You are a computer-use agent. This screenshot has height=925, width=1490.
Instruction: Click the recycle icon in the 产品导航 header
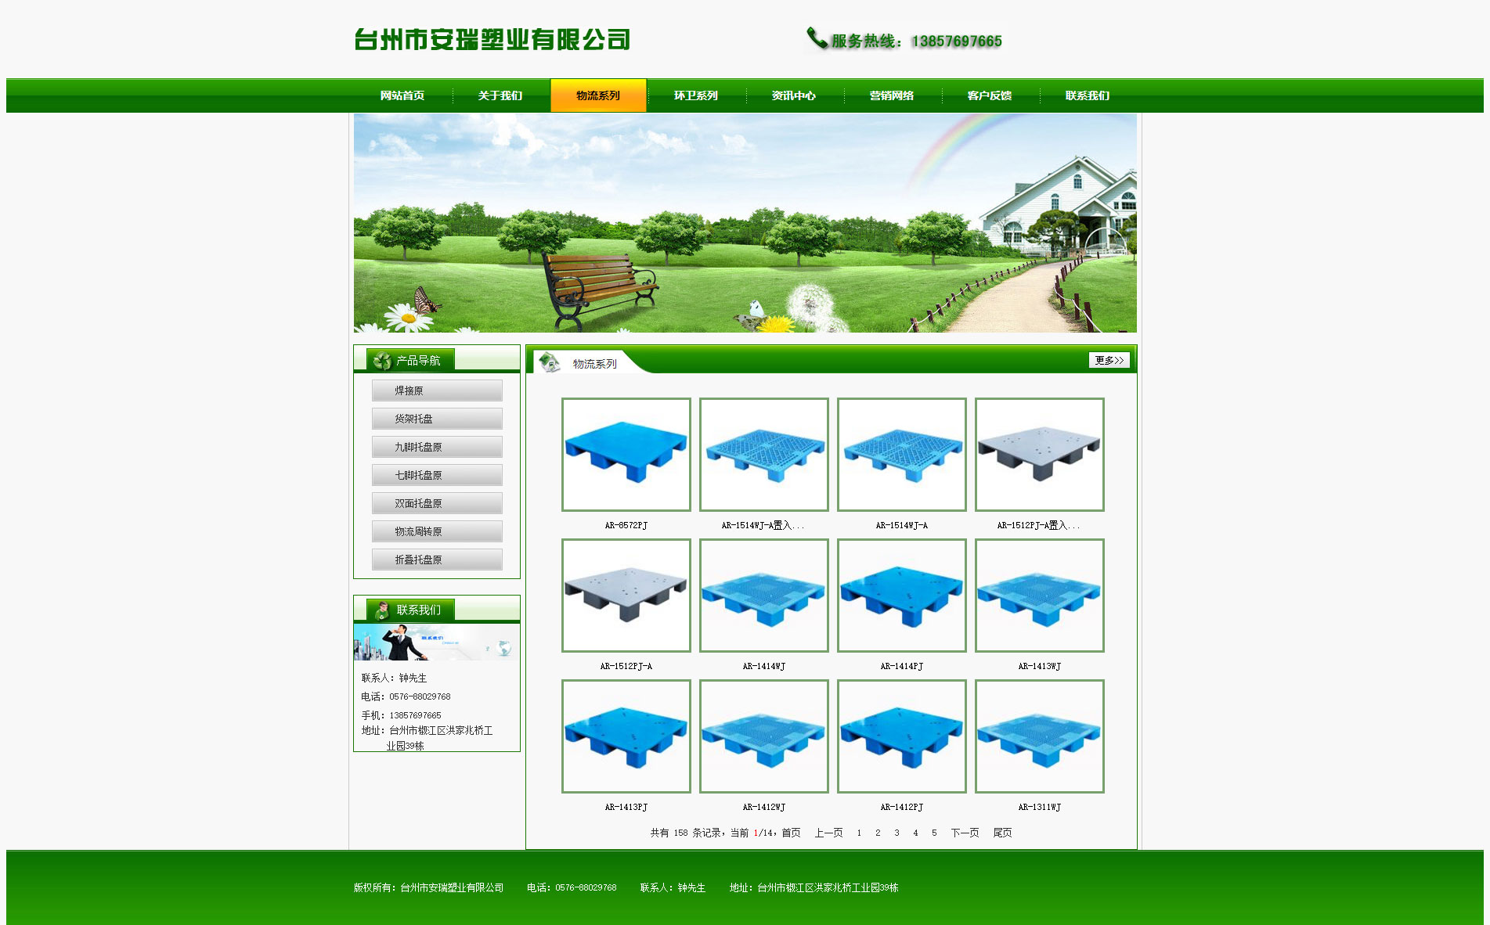point(382,361)
